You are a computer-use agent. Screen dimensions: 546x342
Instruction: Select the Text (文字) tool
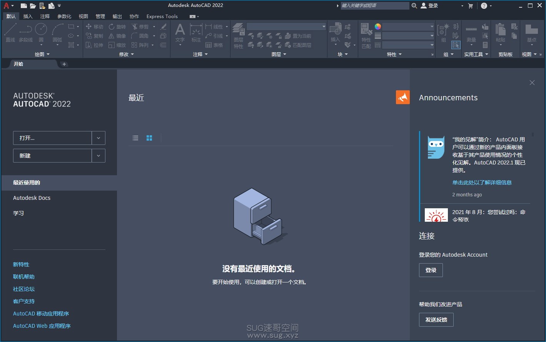(180, 33)
